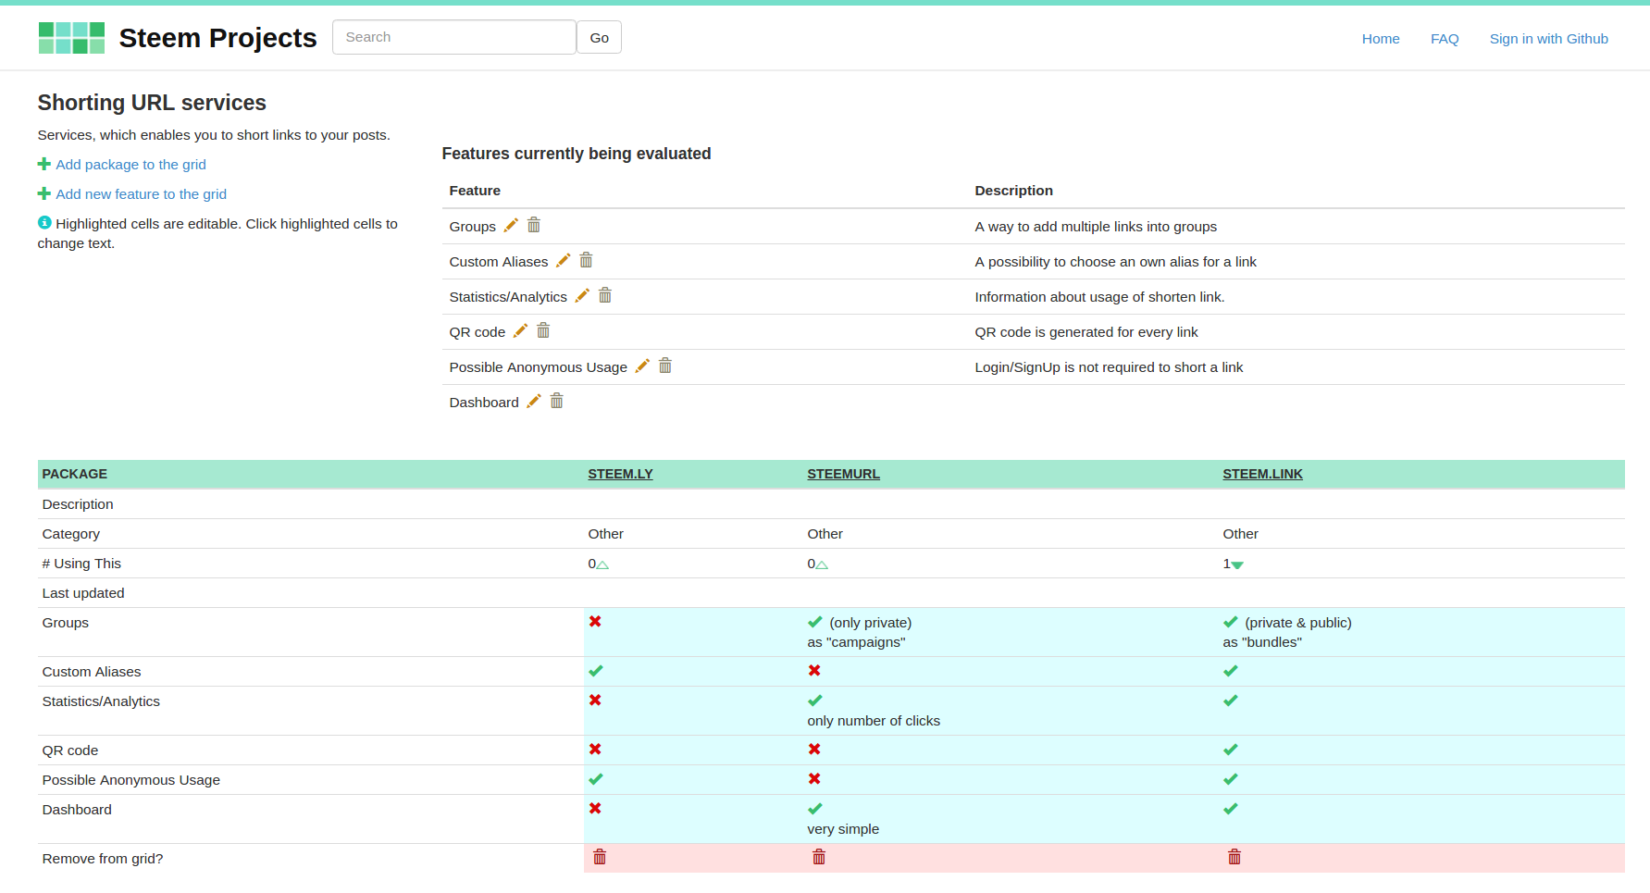Edit the Custom Aliases feature pencil icon

pyautogui.click(x=564, y=260)
